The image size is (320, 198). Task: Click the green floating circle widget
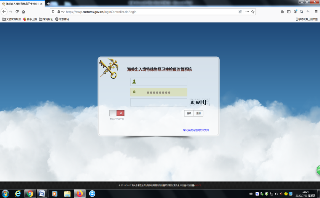point(318,170)
